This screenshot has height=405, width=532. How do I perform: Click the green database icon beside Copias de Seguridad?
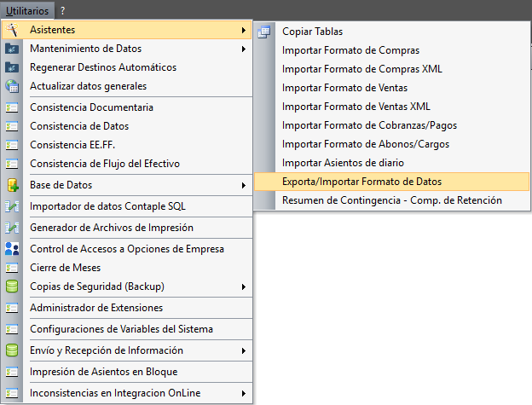click(12, 286)
